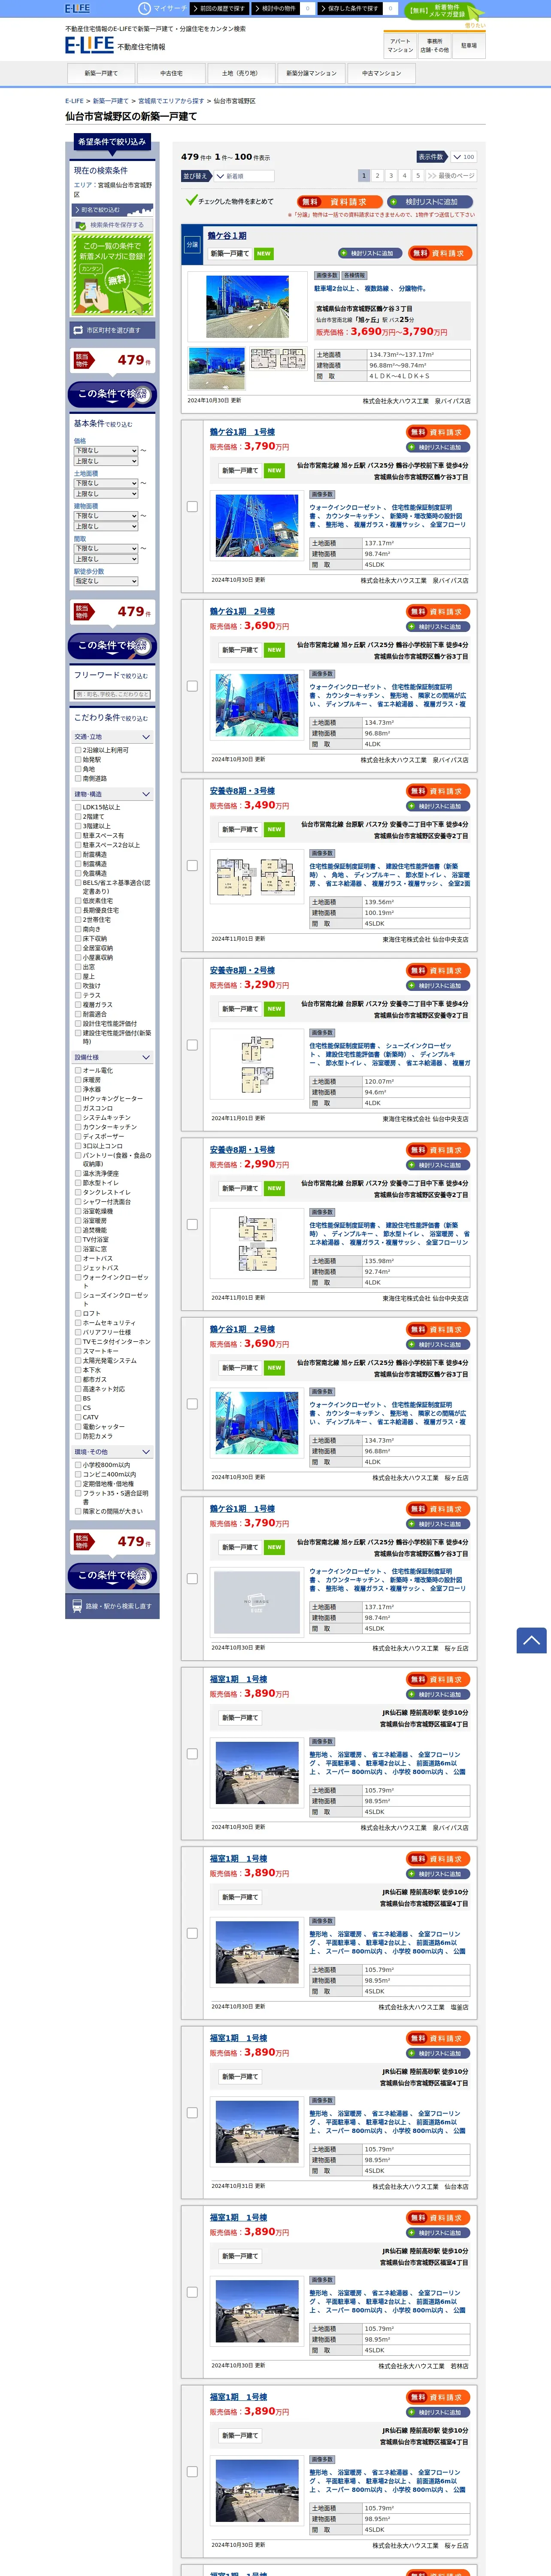Screen dimensions: 551x2576
Task: Open 安養寺8期・3号棟 listing title
Action: 242,791
